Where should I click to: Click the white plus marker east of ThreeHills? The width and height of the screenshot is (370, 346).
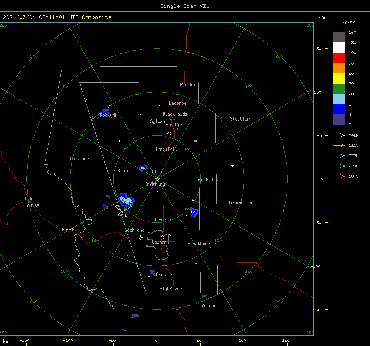[232, 165]
